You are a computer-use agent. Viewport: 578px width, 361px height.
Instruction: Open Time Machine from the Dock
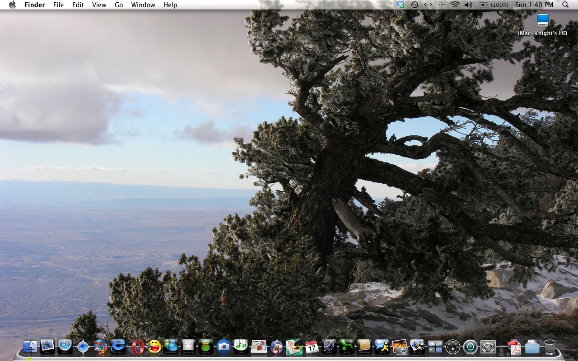[470, 347]
